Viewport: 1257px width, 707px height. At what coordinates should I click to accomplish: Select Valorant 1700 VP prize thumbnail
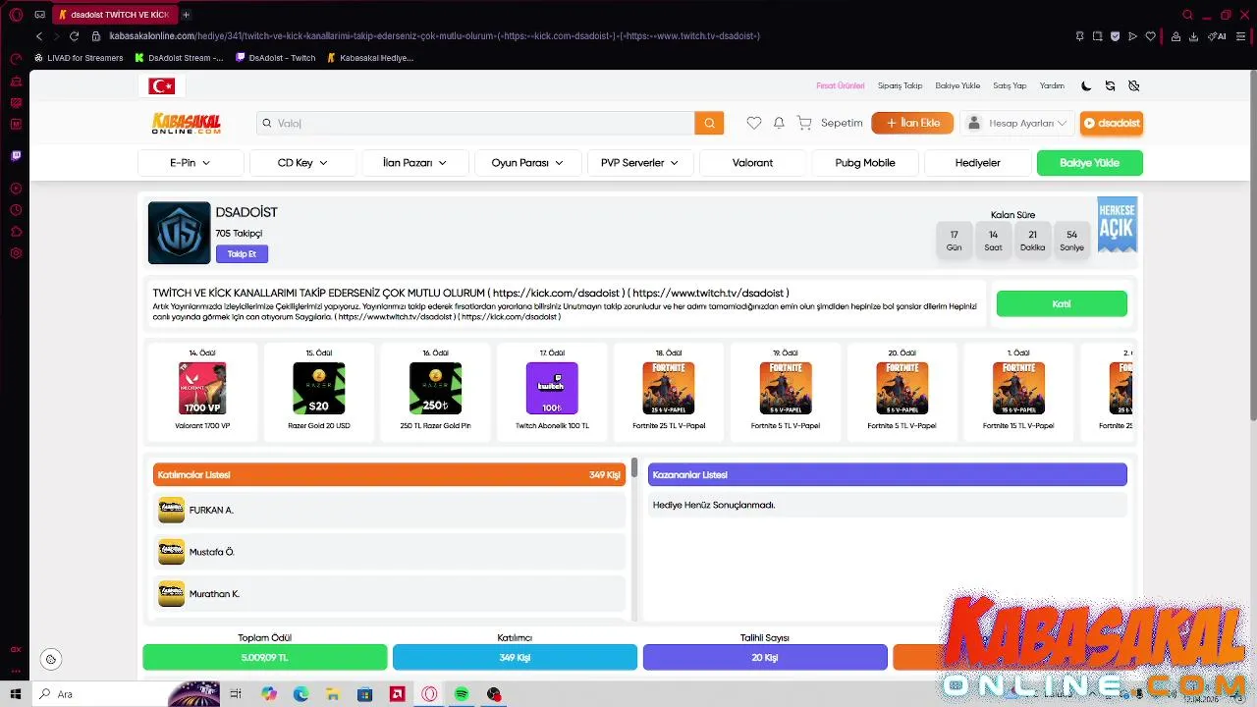coord(202,389)
